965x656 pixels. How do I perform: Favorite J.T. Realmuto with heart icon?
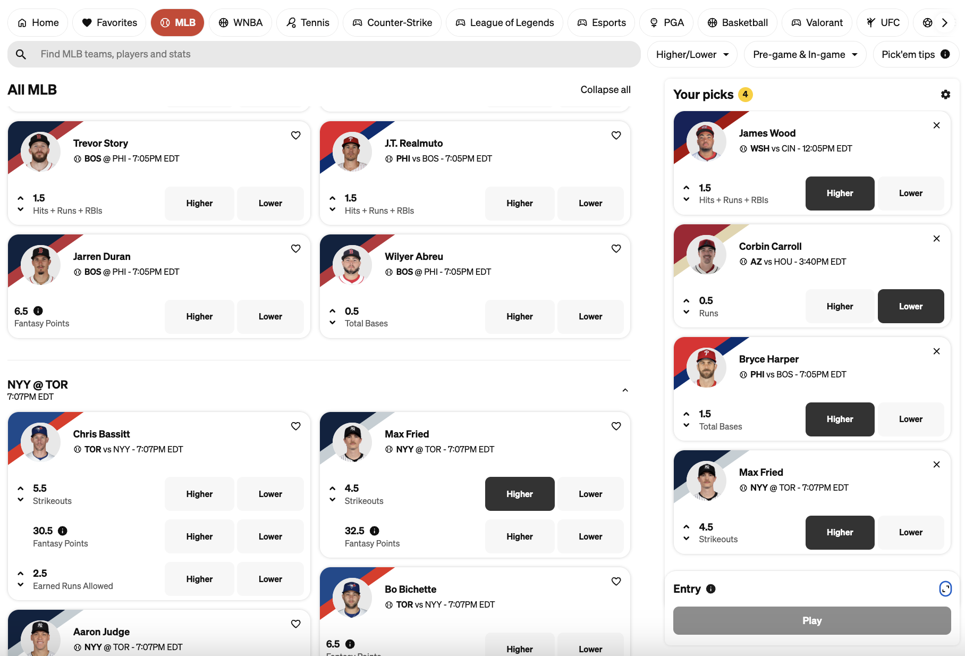616,136
